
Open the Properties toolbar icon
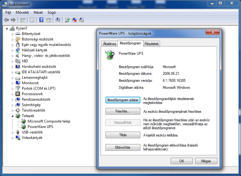click(x=32, y=20)
